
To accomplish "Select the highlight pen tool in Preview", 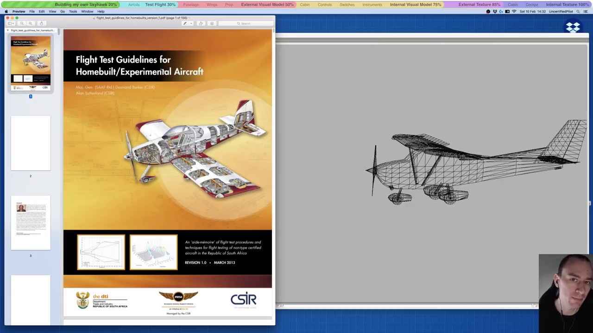I will 185,24.
